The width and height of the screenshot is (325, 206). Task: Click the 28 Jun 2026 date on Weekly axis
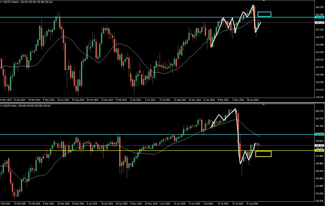coord(252,100)
